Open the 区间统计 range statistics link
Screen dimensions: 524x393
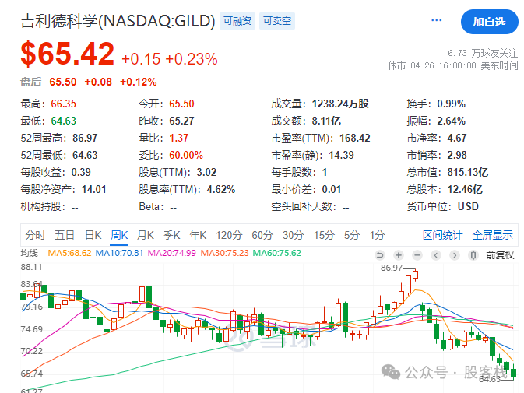pos(442,235)
